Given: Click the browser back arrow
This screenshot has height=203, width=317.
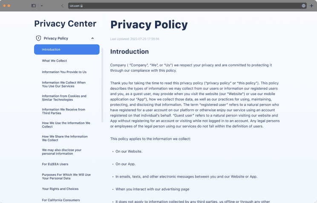Looking at the screenshot, I should [x=62, y=6].
